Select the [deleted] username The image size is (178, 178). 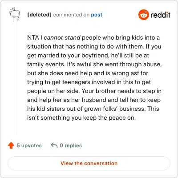[x=40, y=15]
